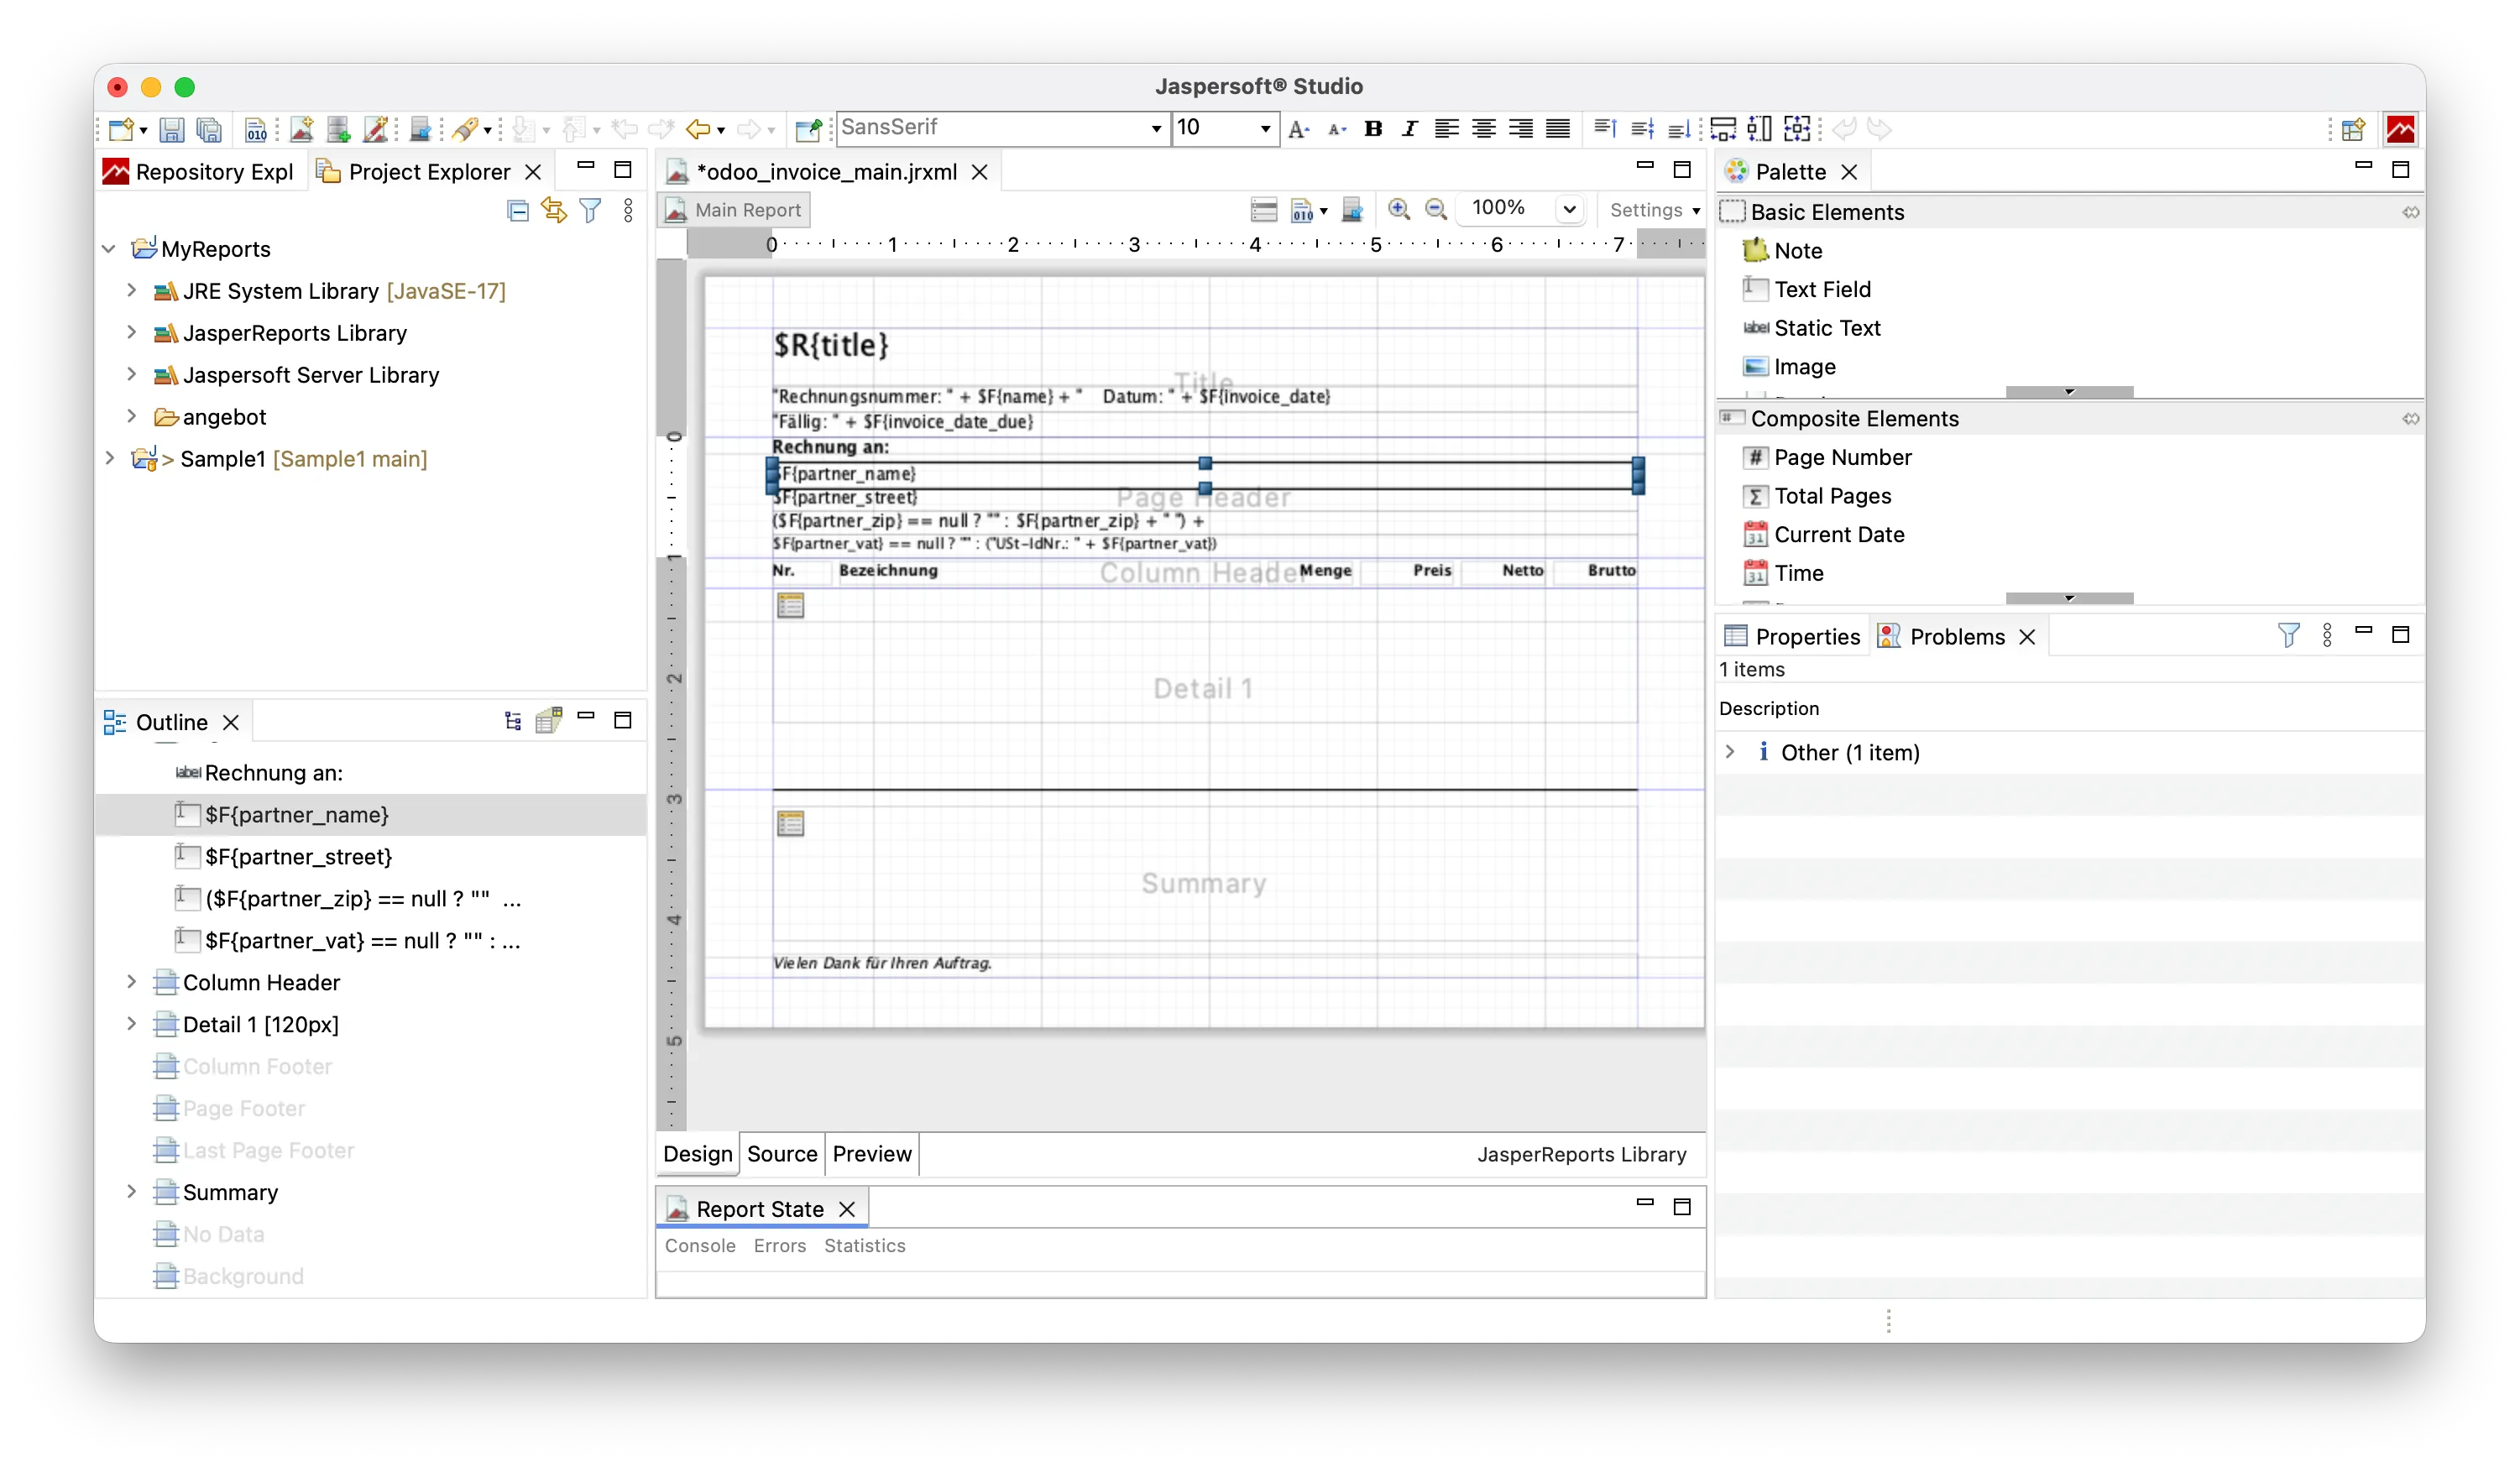This screenshot has height=1467, width=2520.
Task: Toggle italic formatting
Action: [x=1410, y=129]
